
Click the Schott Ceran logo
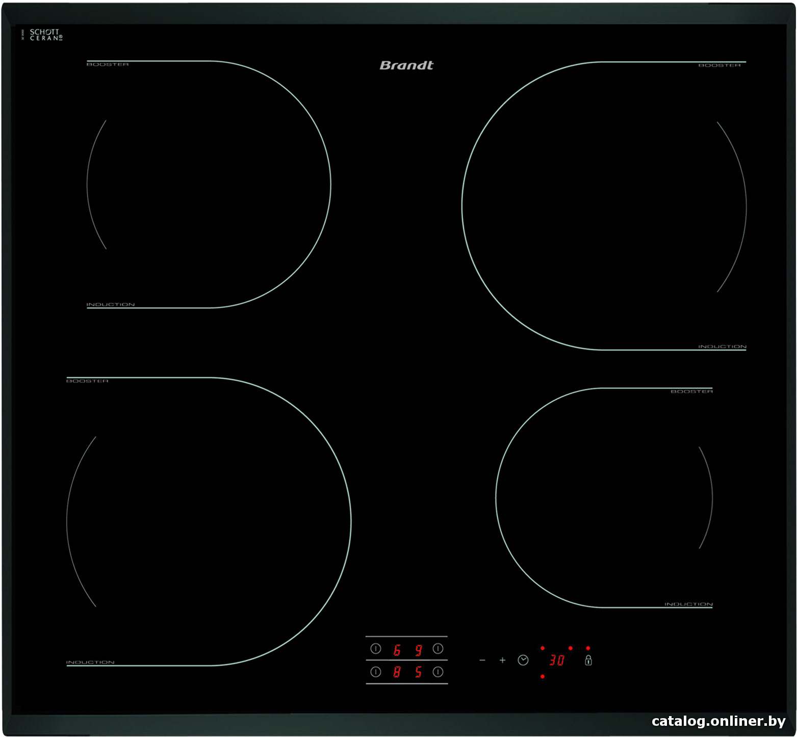click(46, 35)
